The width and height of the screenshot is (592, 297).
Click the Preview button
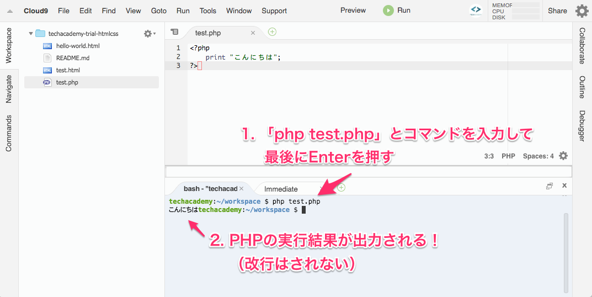coord(353,10)
